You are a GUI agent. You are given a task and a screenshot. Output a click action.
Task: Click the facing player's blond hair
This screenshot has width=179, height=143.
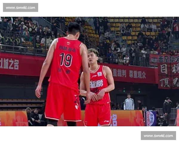click(93, 52)
